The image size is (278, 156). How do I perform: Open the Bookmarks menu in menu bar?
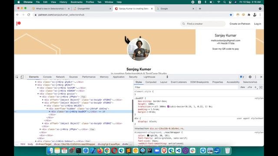tap(76, 2)
